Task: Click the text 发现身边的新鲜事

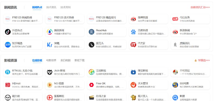Action: pyautogui.click(x=21, y=34)
